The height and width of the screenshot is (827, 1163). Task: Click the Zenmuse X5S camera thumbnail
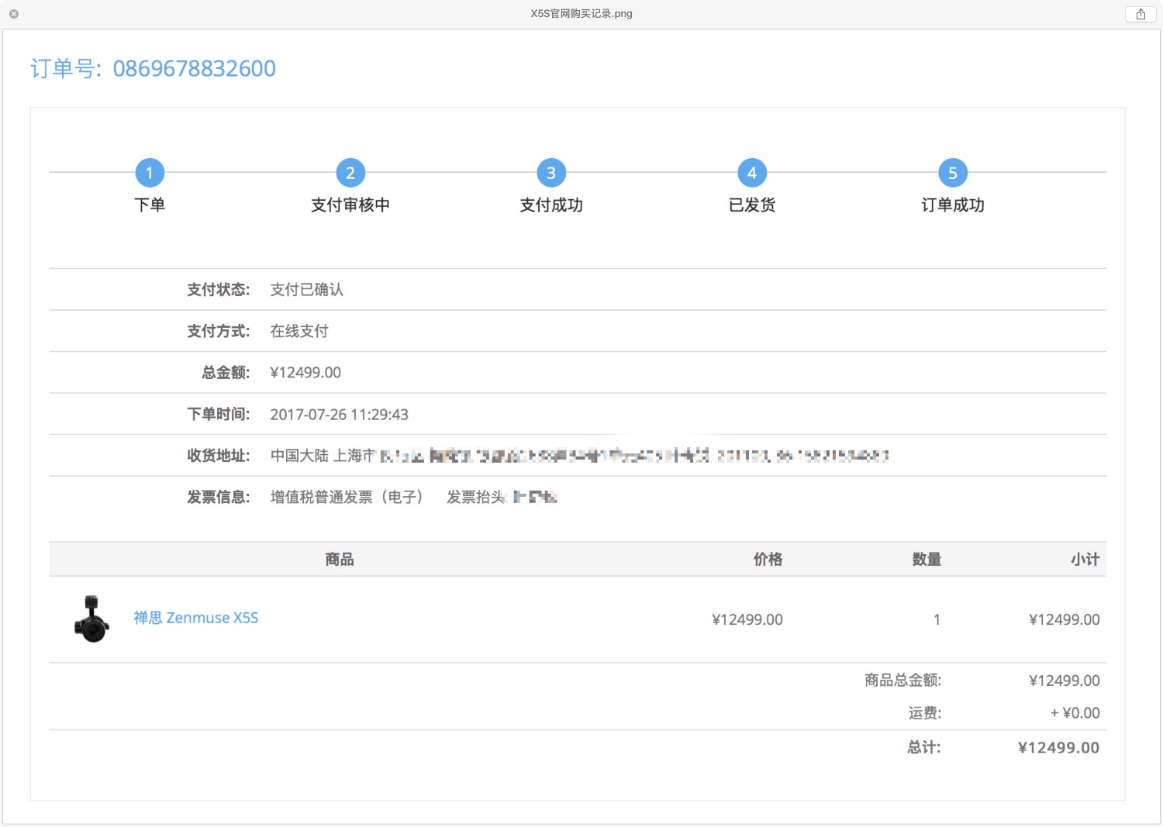pos(92,619)
